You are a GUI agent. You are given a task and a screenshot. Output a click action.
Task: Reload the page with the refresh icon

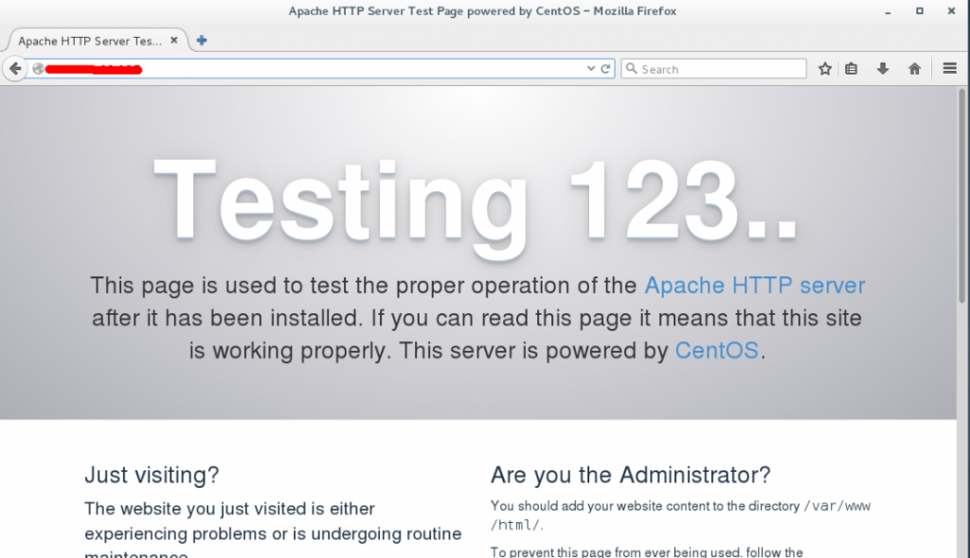pyautogui.click(x=606, y=69)
